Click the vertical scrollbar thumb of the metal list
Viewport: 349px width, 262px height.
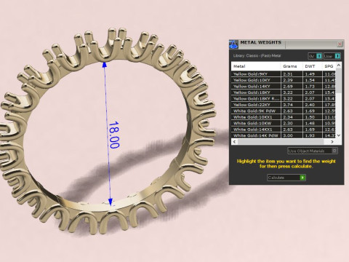[339, 80]
